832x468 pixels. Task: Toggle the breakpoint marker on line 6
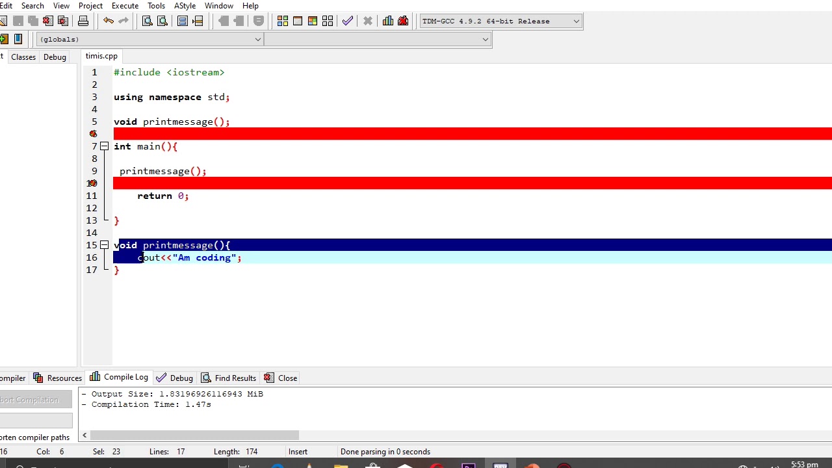coord(93,134)
